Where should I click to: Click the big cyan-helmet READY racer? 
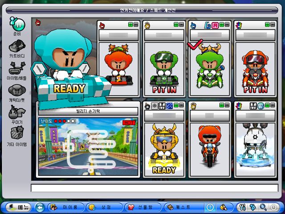[x=71, y=69]
